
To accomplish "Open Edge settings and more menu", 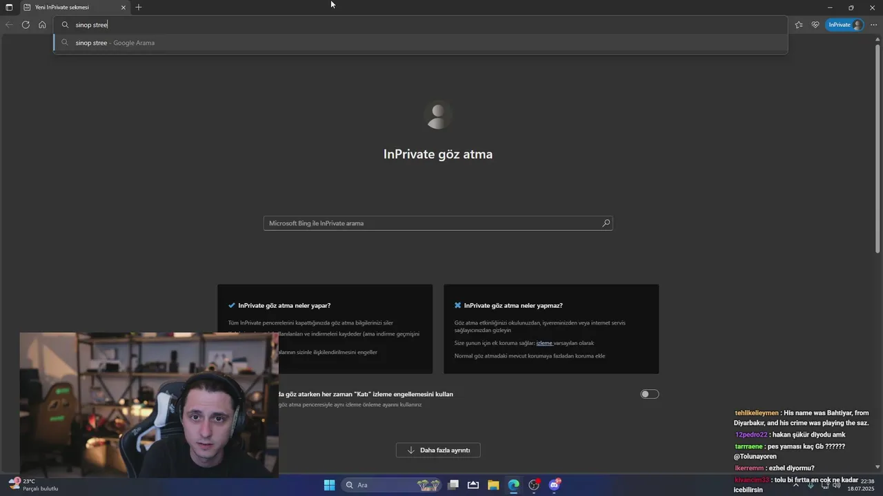I will 874,25.
